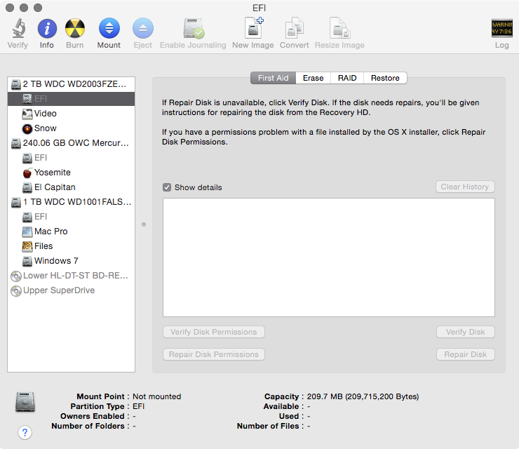This screenshot has width=519, height=449.
Task: Click the Not mounted mount point value
Action: 157,396
